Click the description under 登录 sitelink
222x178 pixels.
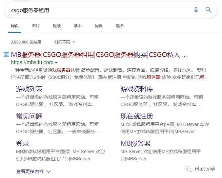tap(60, 155)
